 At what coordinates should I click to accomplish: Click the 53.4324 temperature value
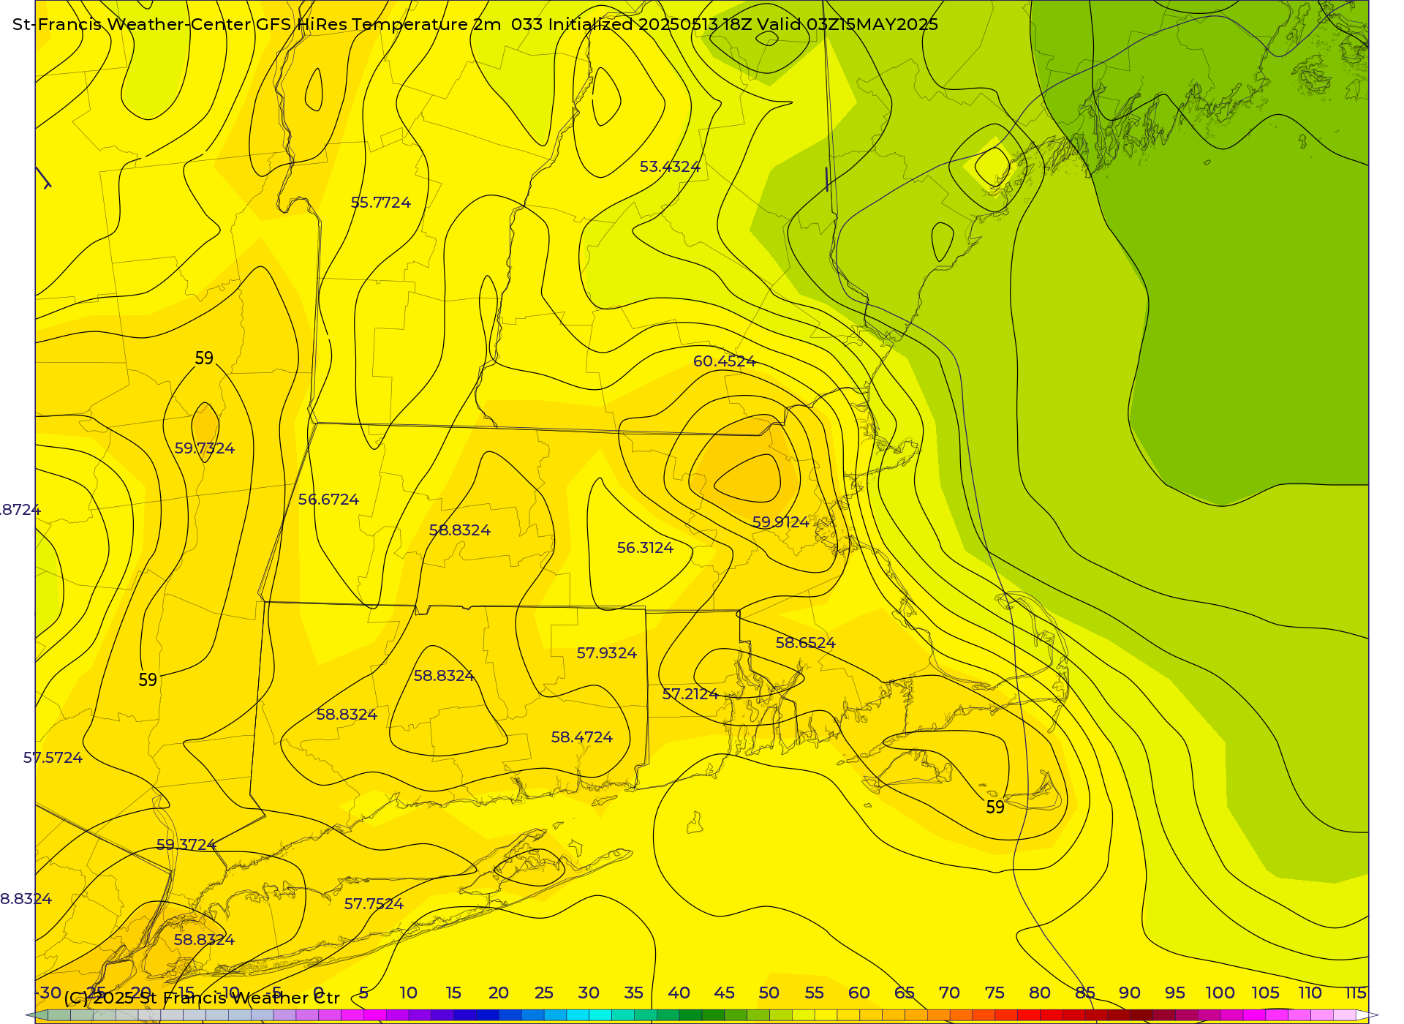[670, 167]
